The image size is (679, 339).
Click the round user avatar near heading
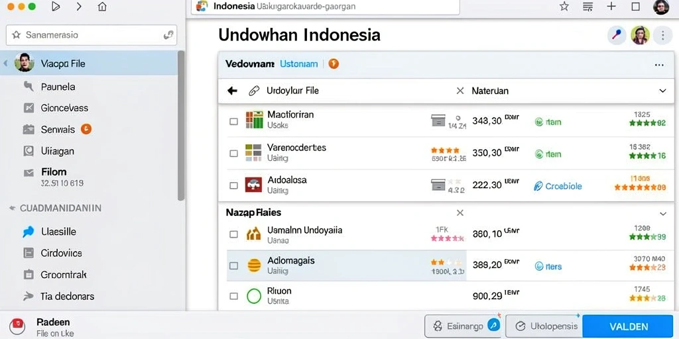point(640,35)
